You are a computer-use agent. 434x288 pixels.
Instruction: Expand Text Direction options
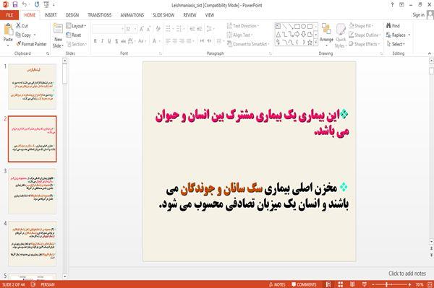[243, 26]
